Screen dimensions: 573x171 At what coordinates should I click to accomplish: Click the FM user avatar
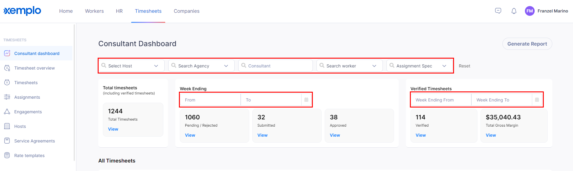click(530, 11)
